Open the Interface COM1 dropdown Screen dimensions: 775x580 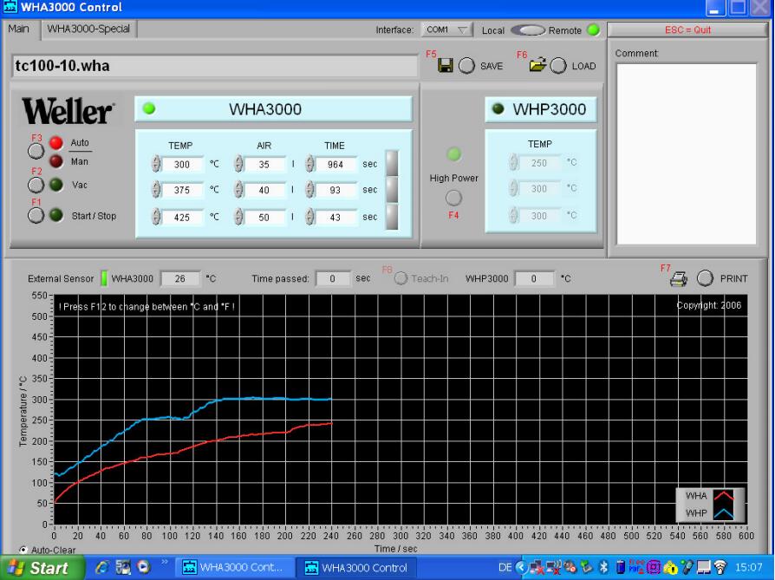click(x=446, y=29)
